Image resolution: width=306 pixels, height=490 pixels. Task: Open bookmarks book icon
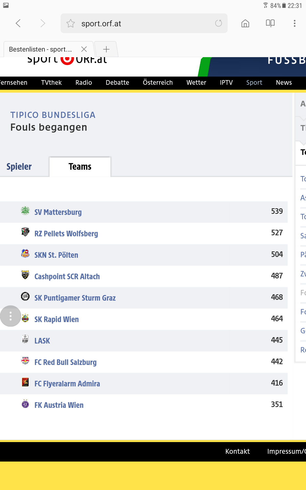(x=270, y=23)
